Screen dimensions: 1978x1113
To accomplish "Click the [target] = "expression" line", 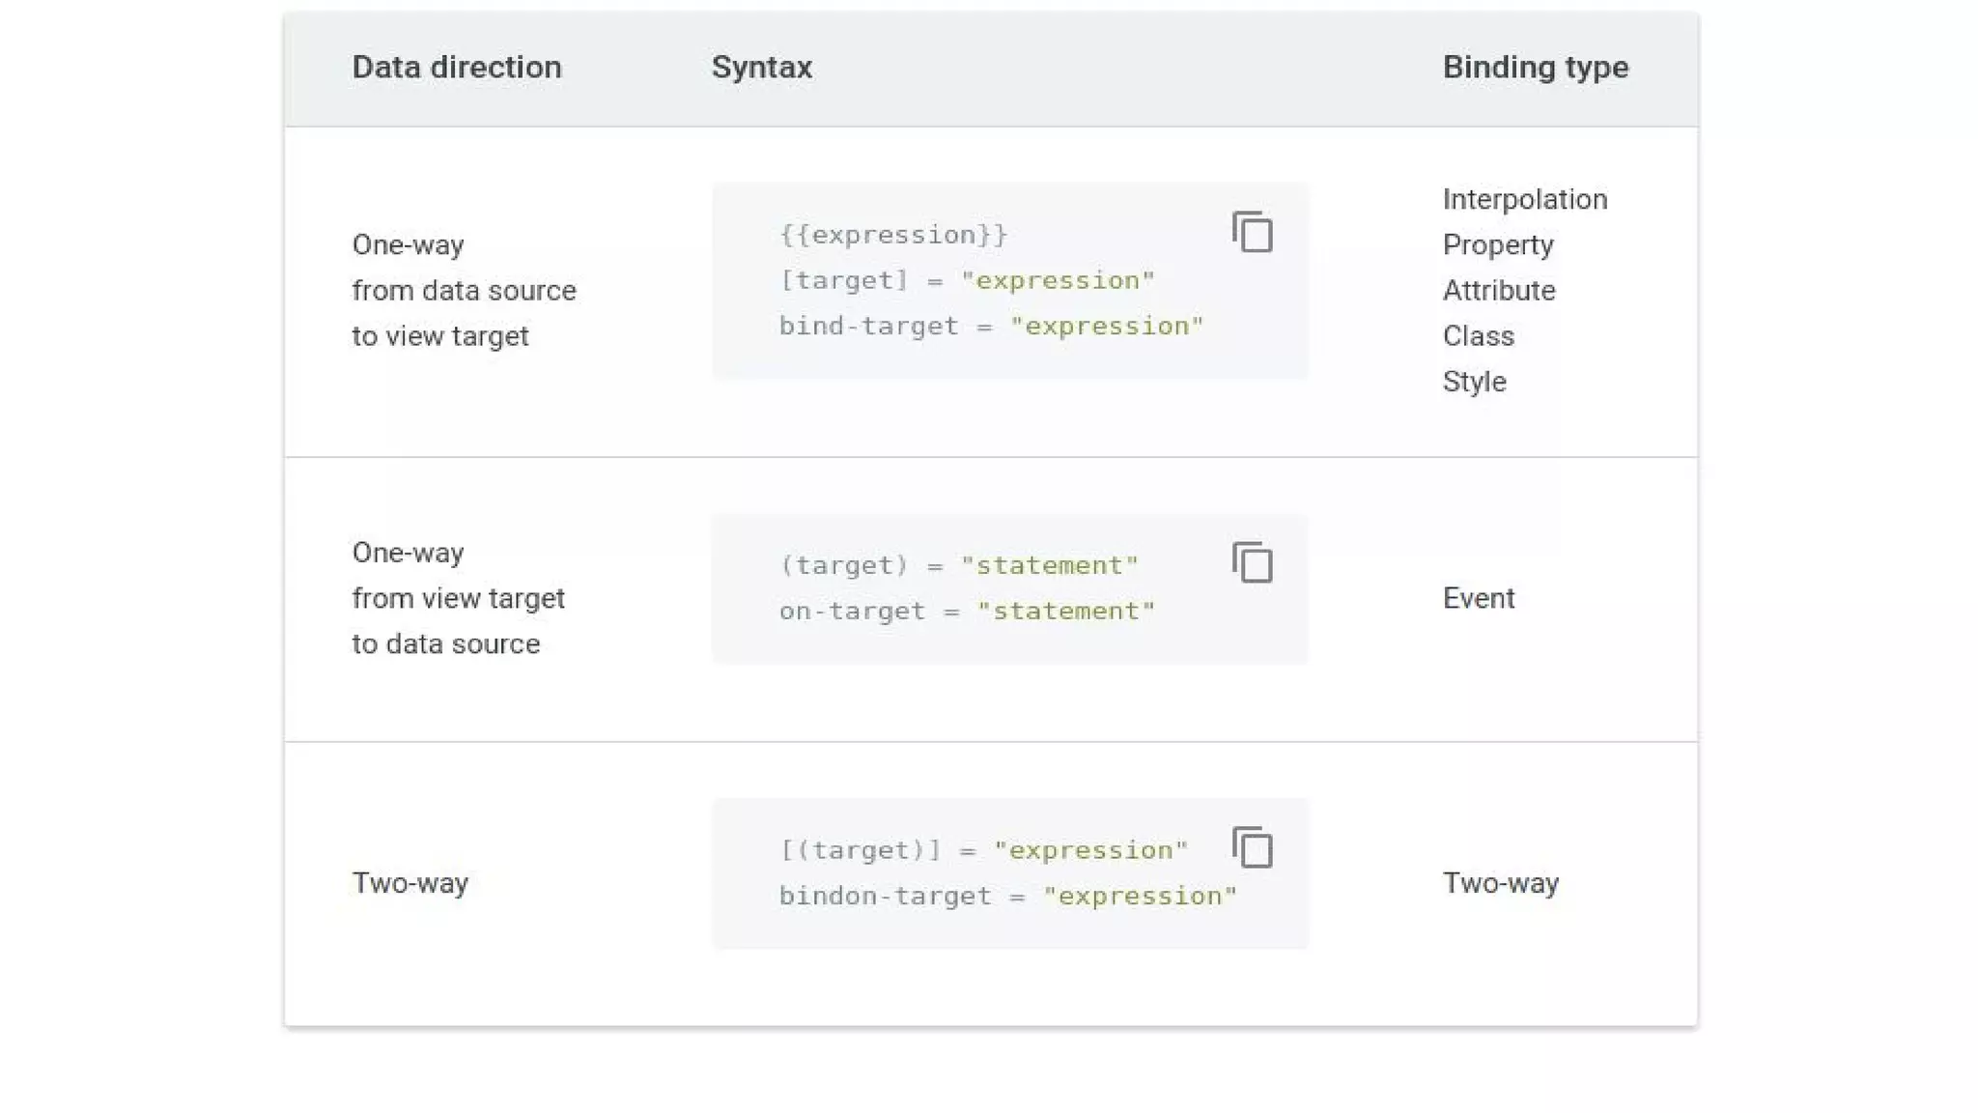I will [x=967, y=280].
